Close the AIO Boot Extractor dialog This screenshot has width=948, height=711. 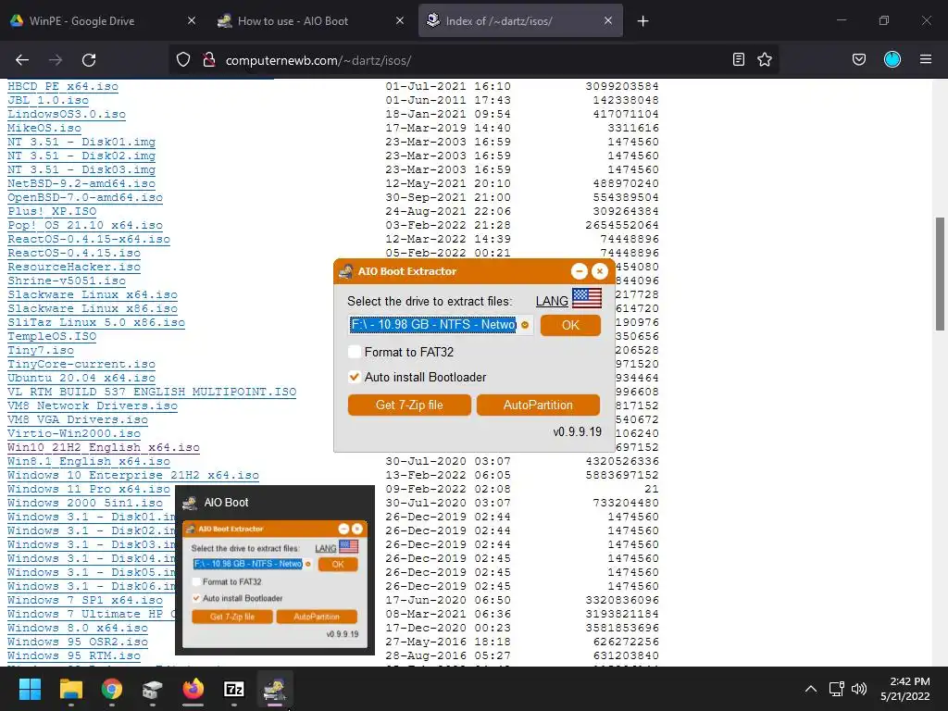click(599, 271)
